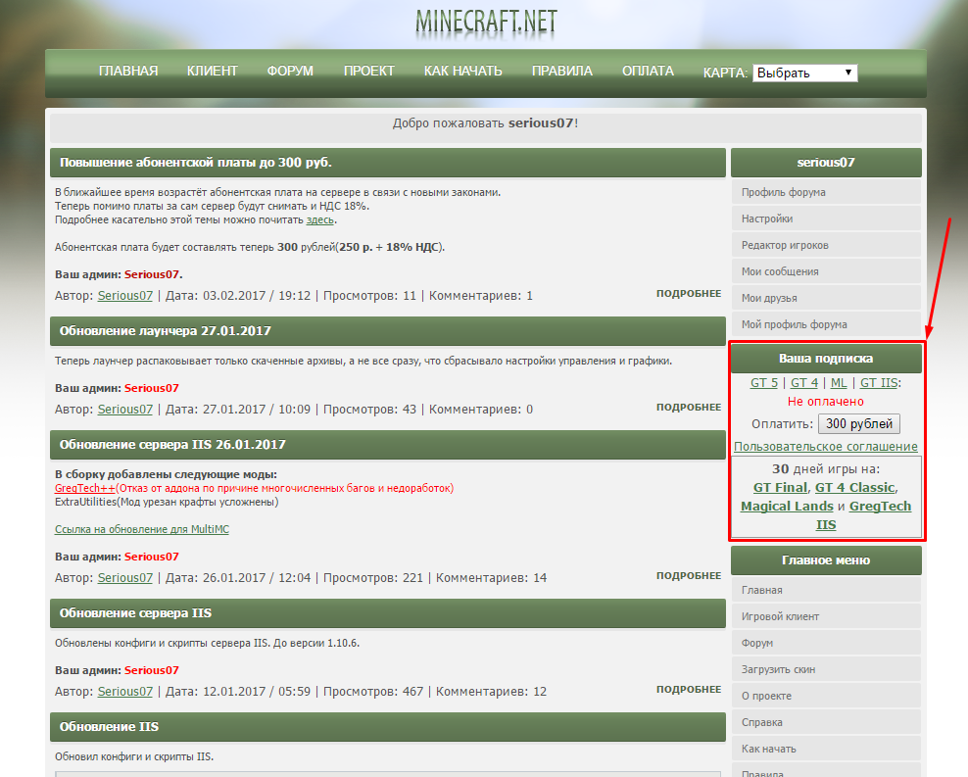The height and width of the screenshot is (777, 968).
Task: Open 'Ссылка на обновление для MultiMC' link
Action: pyautogui.click(x=142, y=529)
